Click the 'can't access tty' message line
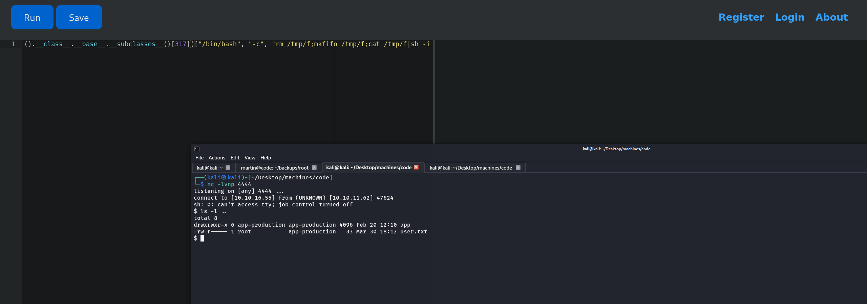This screenshot has height=304, width=867. pos(273,205)
